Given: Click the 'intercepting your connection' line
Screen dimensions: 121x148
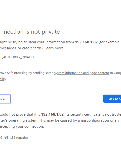Looking at the screenshot, I should pos(22,126).
